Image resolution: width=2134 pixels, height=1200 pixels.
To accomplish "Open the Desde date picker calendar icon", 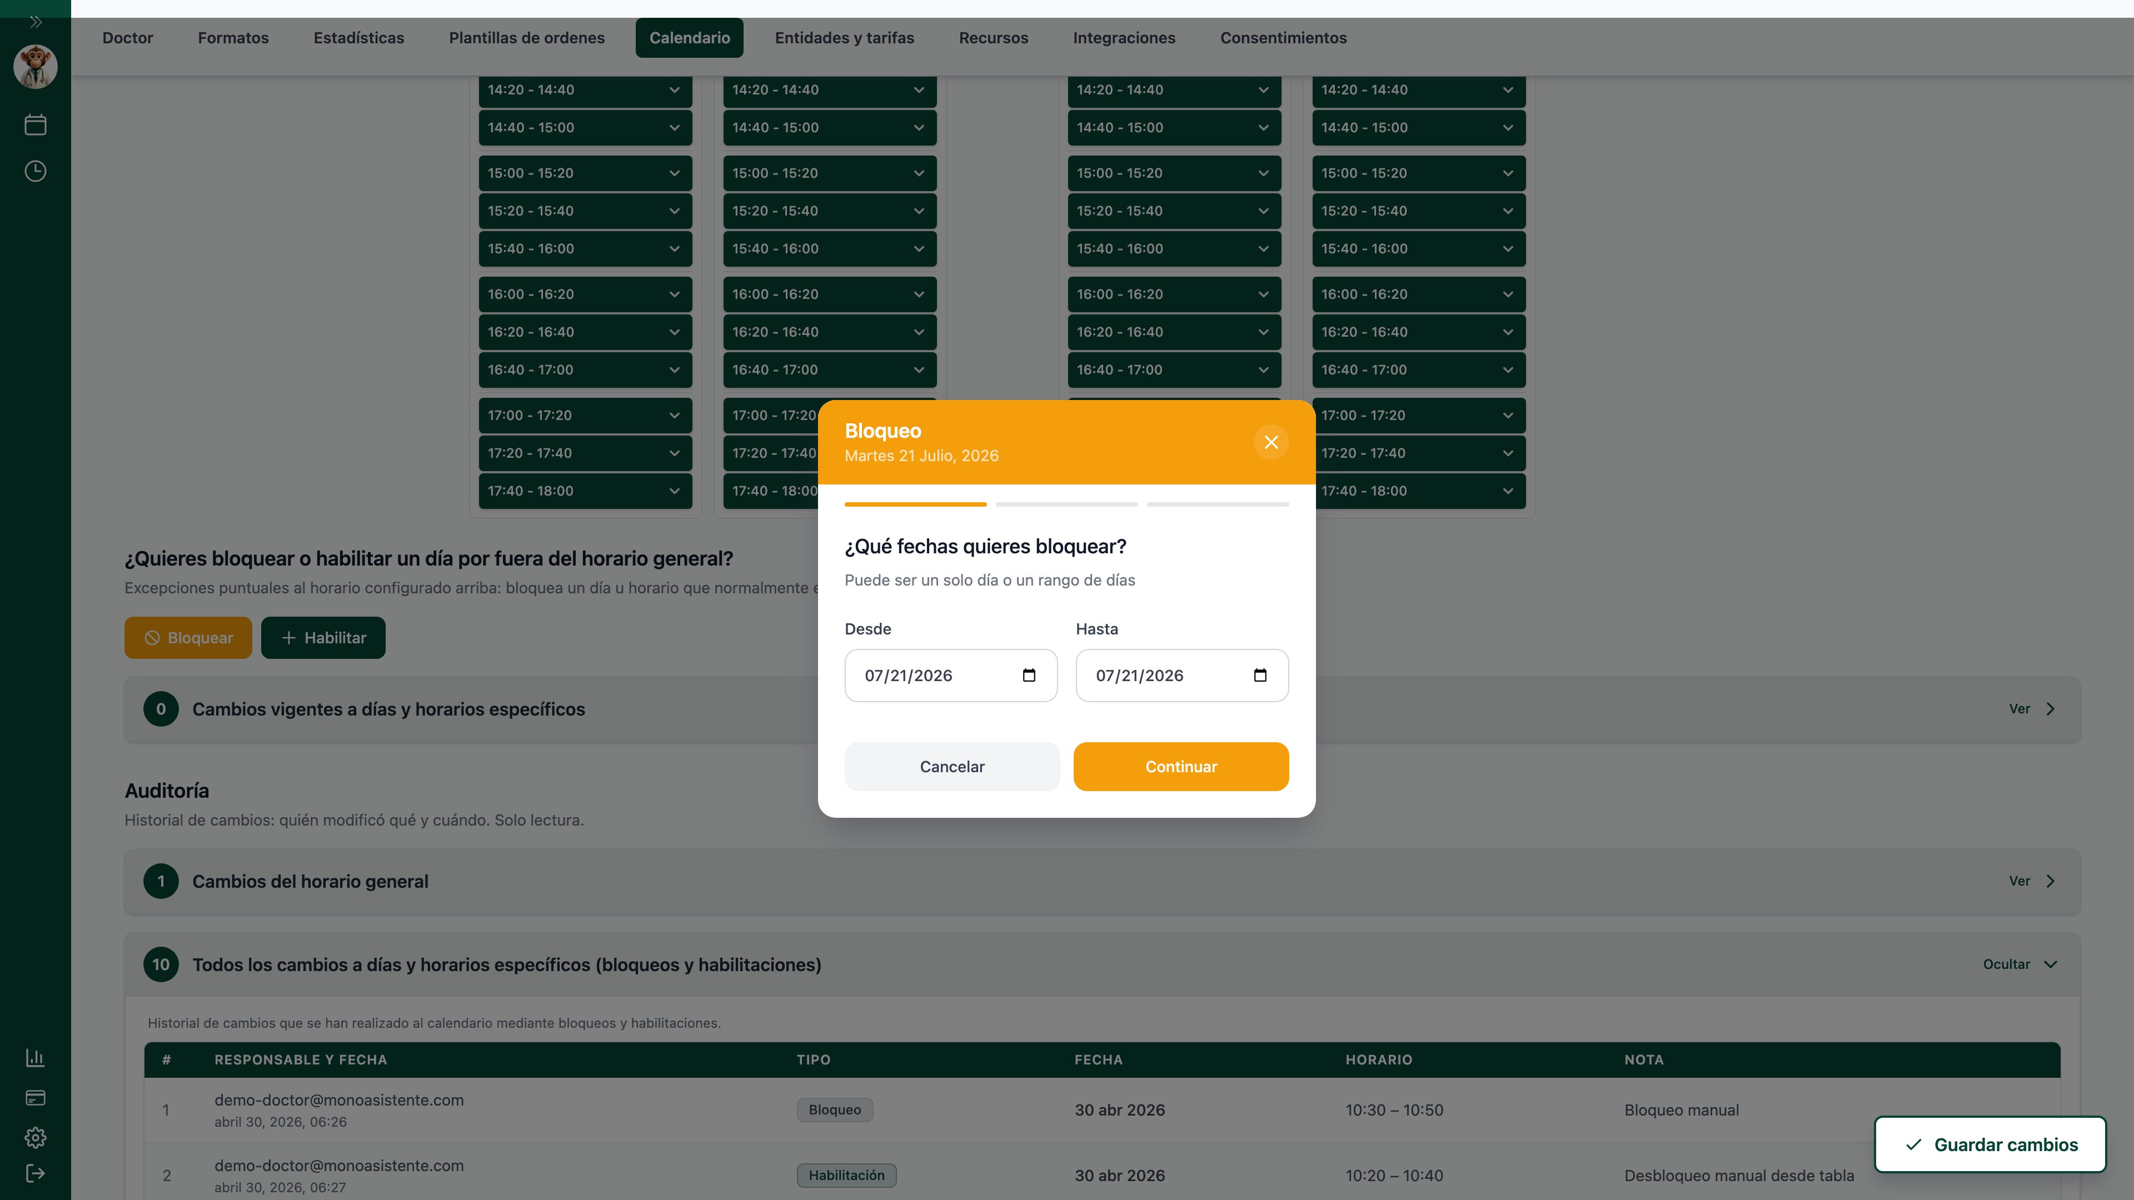I will tap(1029, 675).
